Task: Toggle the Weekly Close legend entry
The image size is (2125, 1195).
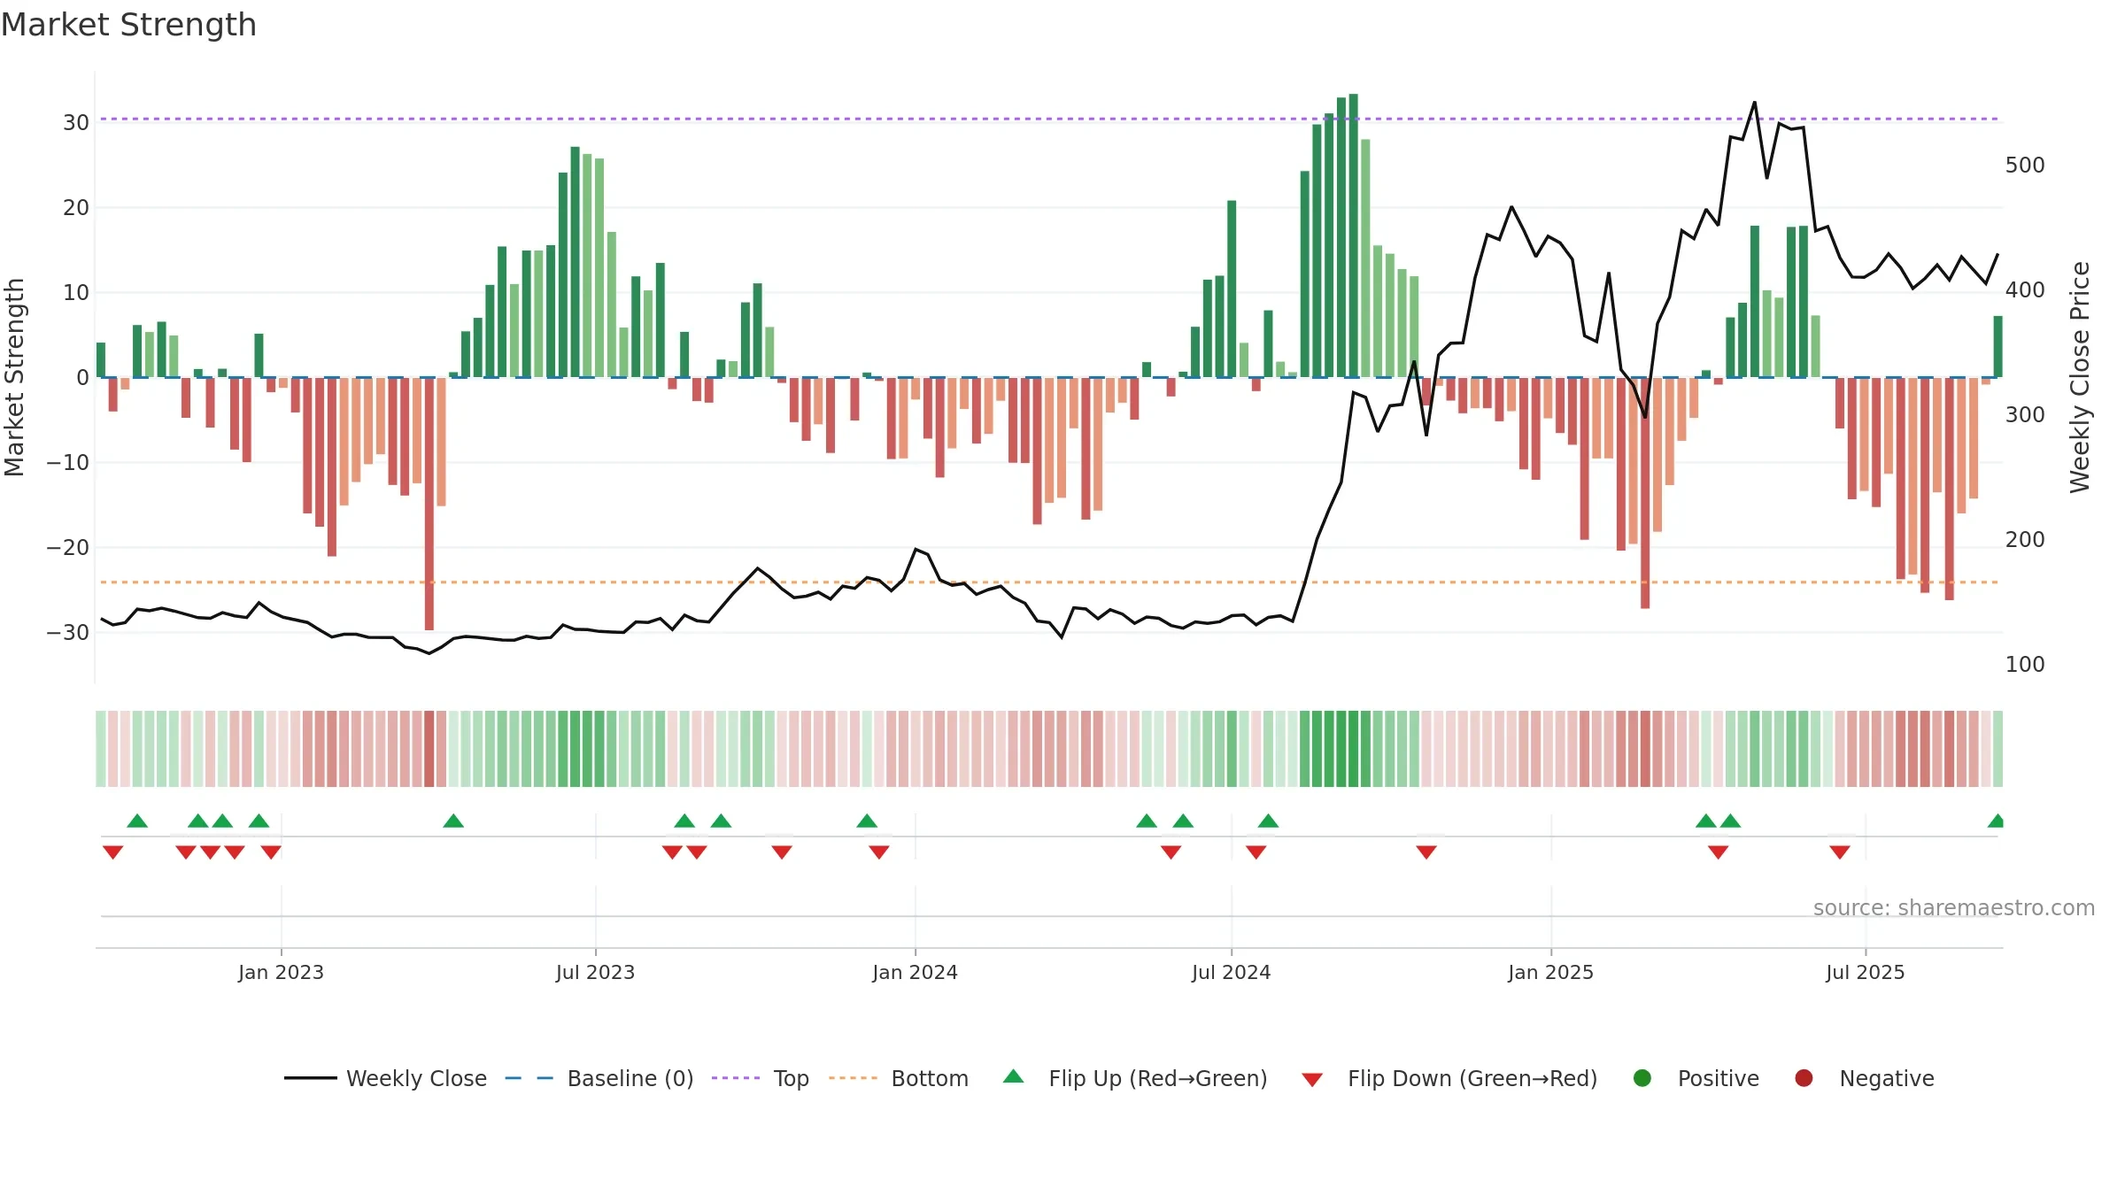Action: click(385, 1078)
